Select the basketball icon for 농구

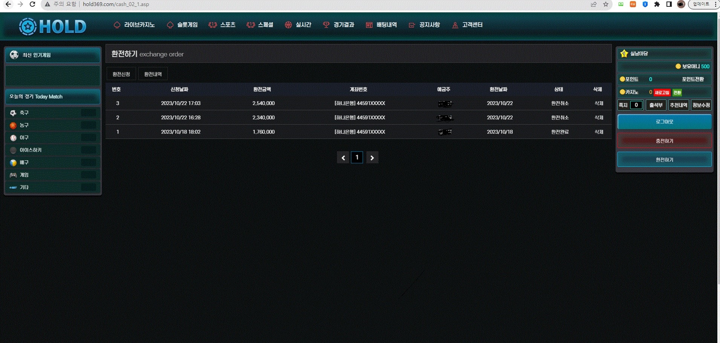click(x=13, y=125)
